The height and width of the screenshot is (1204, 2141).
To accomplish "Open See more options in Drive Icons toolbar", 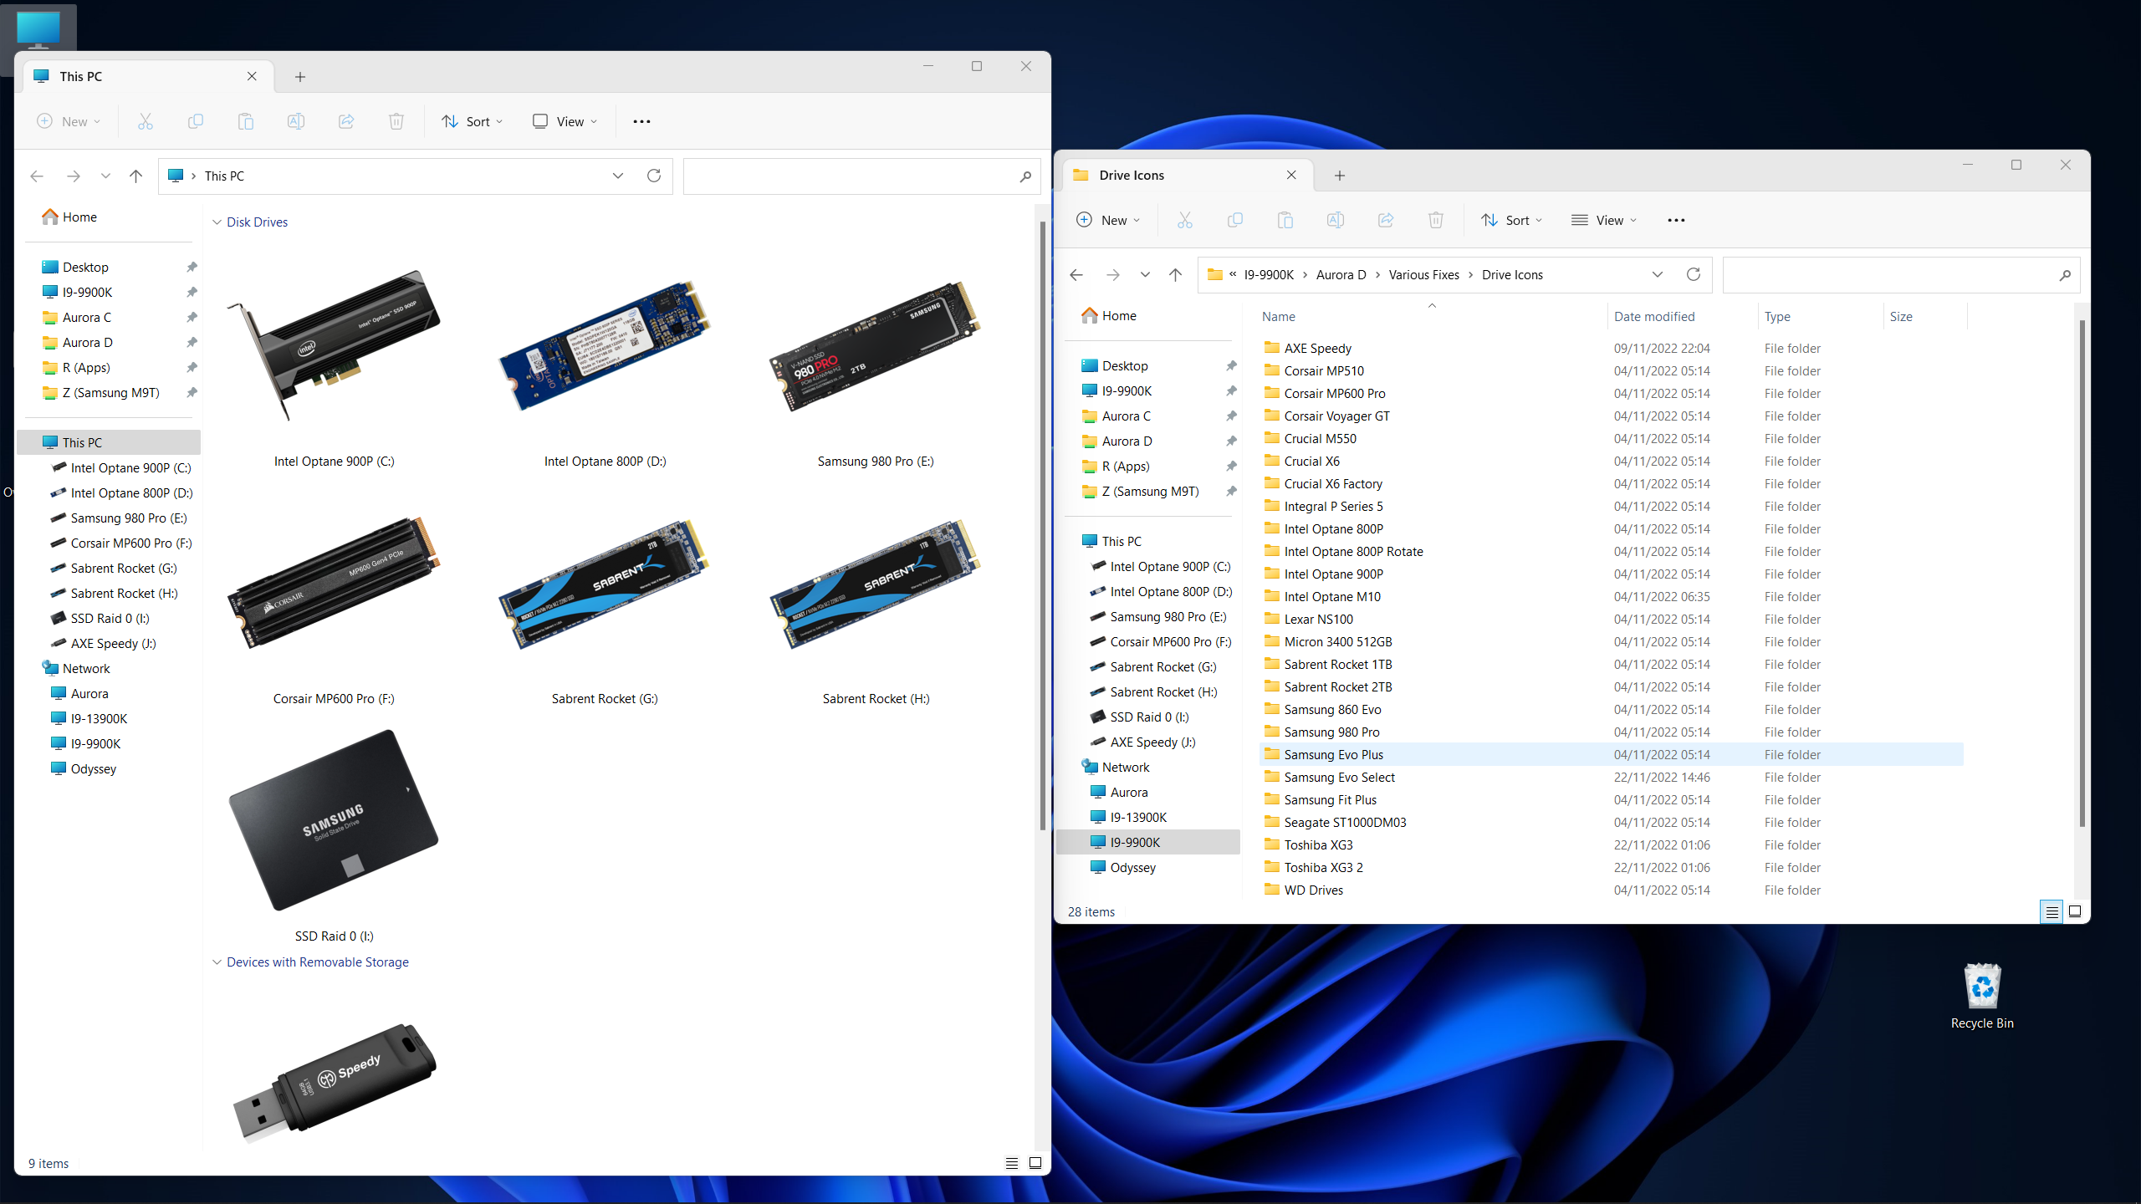I will tap(1676, 220).
